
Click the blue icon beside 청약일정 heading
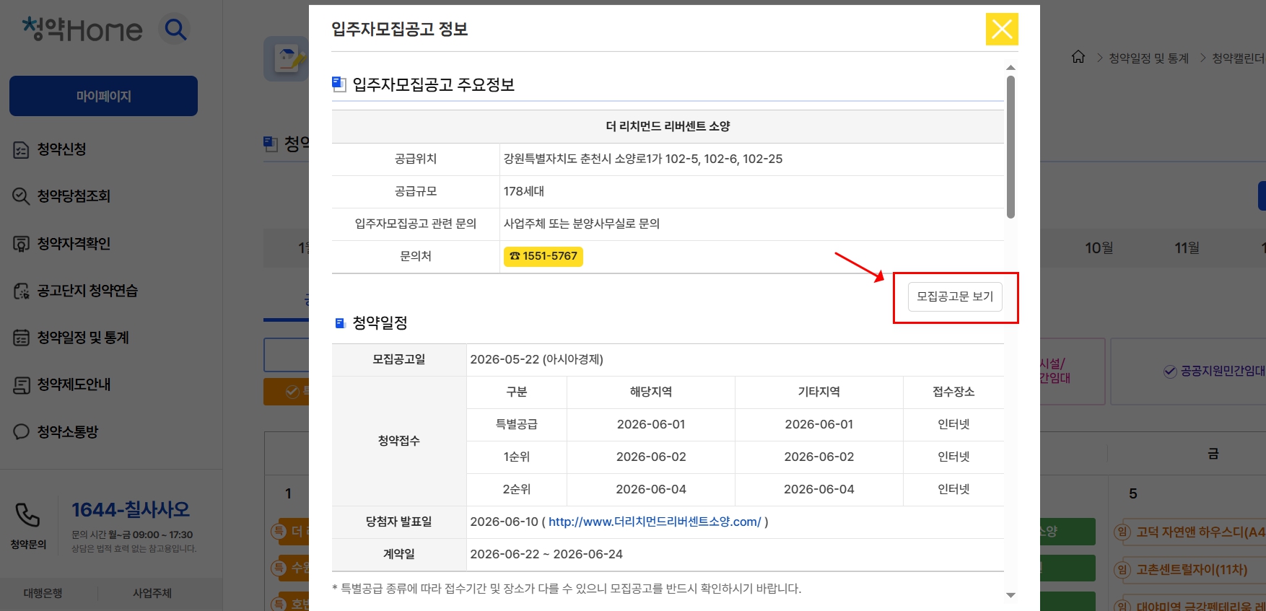340,323
